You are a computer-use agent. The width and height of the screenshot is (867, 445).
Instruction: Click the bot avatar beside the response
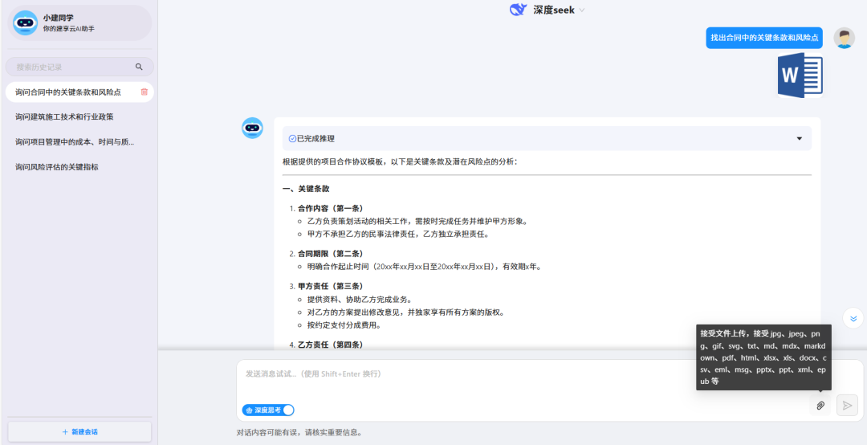click(253, 128)
